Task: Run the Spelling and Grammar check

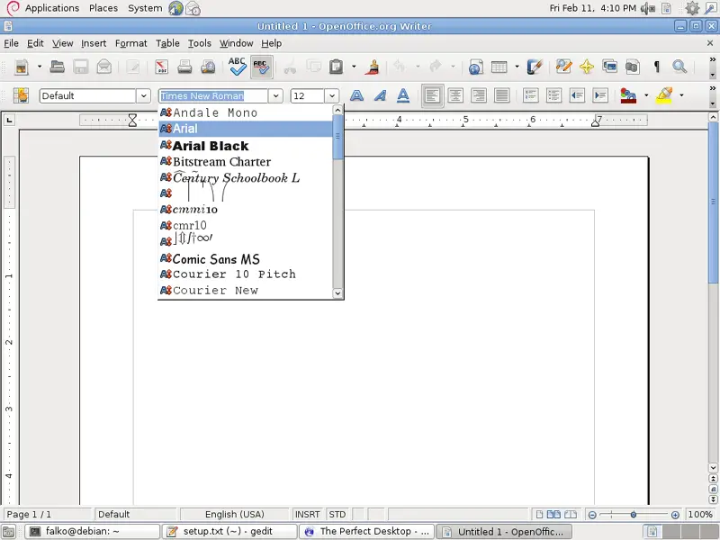Action: coord(238,67)
